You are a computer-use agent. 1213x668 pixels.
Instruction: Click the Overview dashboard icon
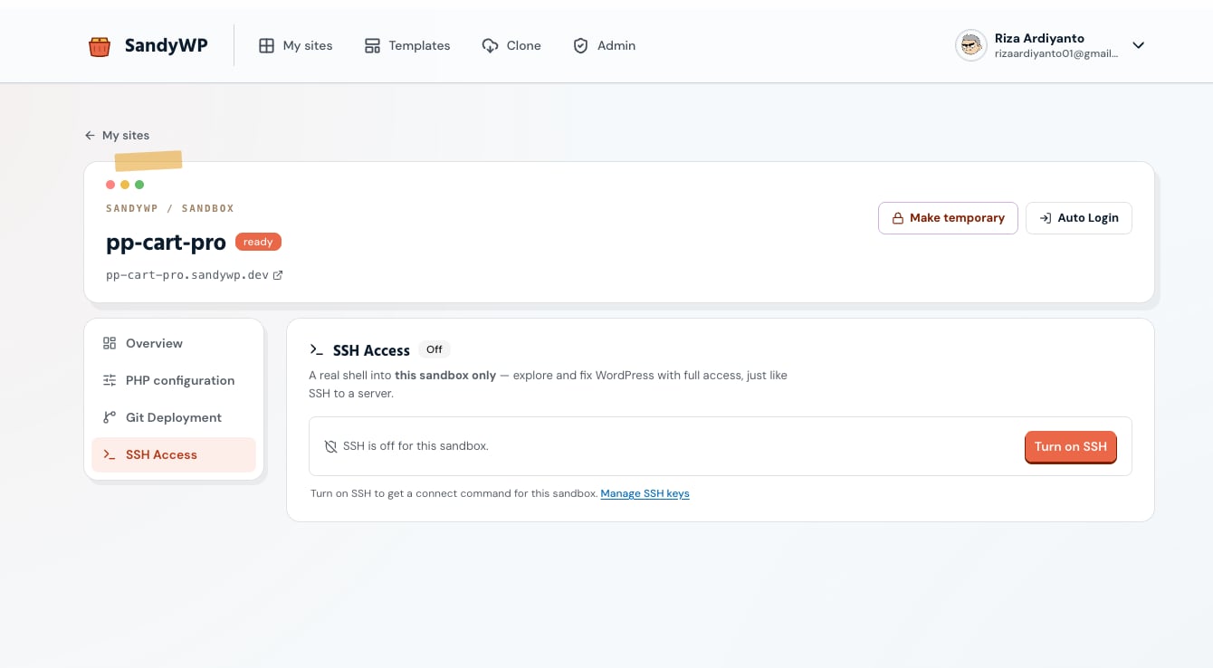click(110, 343)
